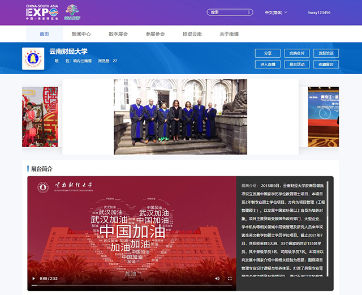Click the 分享 button
The height and width of the screenshot is (295, 362).
(268, 53)
